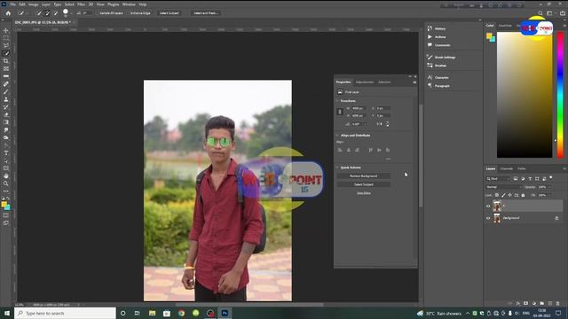Toggle layer filtering on/off switch
The width and height of the screenshot is (568, 319).
(x=550, y=177)
